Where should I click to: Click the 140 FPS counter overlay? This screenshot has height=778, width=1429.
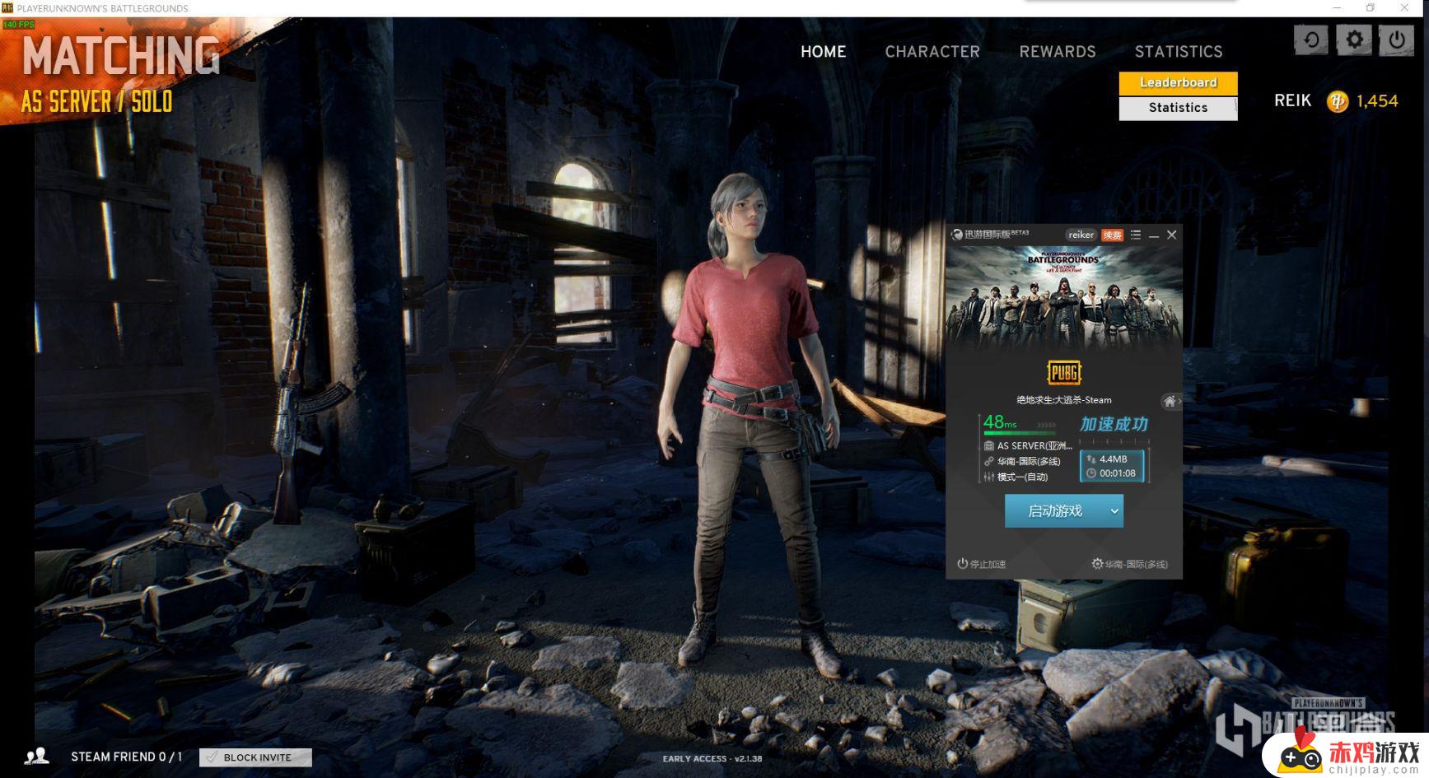18,25
